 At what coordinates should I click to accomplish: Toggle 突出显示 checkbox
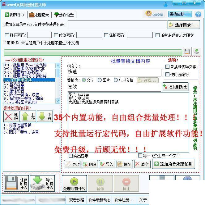[70, 156]
